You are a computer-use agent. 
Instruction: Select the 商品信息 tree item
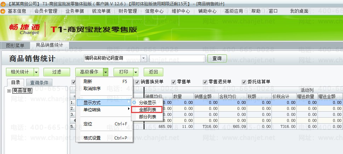pyautogui.click(x=22, y=91)
